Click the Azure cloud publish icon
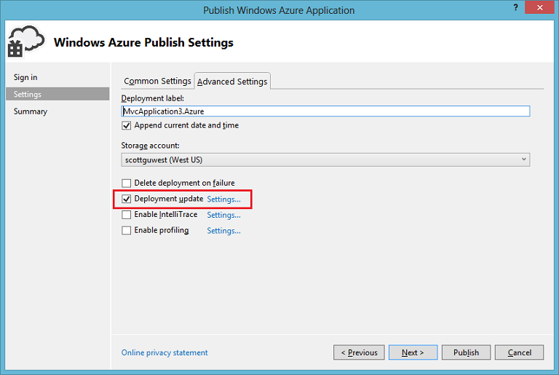Screen dimensions: 559x375 coord(26,42)
